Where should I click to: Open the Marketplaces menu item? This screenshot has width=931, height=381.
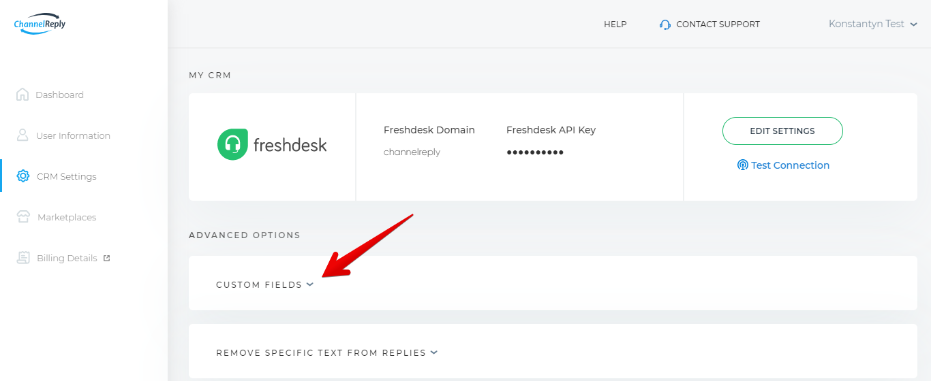(67, 217)
